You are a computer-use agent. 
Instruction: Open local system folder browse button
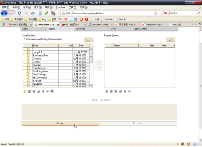89,40
